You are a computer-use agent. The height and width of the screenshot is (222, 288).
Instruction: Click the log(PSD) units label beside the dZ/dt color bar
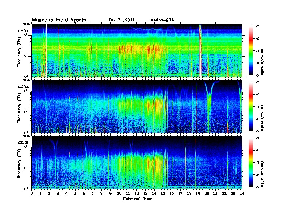(263, 174)
